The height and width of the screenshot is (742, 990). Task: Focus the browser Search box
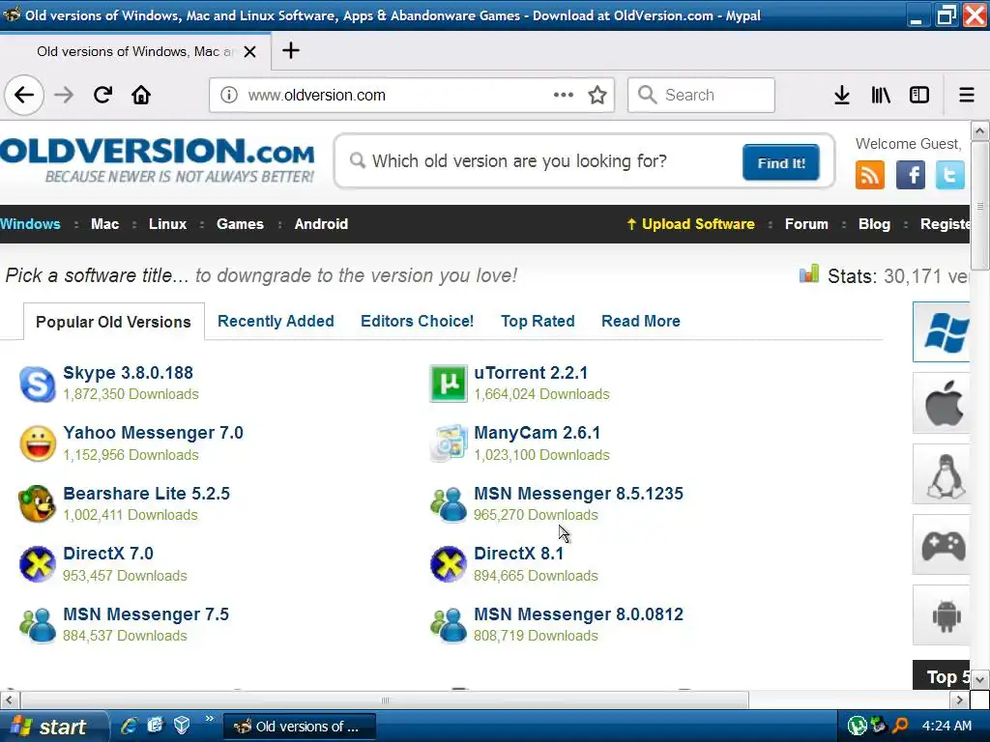coord(701,96)
